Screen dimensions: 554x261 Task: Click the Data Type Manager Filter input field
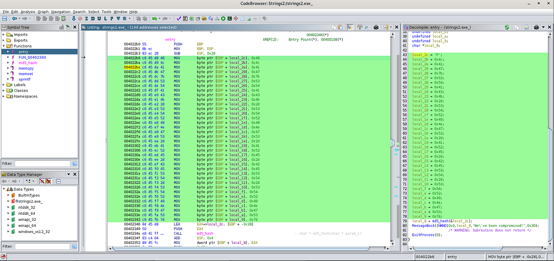point(42,246)
